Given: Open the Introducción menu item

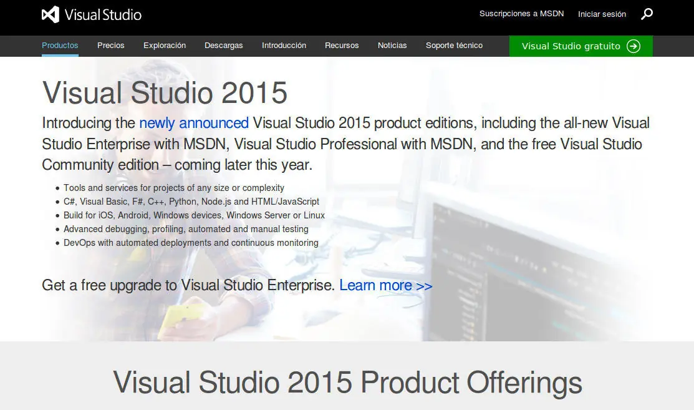Looking at the screenshot, I should coord(284,45).
